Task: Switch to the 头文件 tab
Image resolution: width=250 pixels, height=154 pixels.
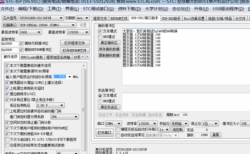Action: (x=240, y=19)
